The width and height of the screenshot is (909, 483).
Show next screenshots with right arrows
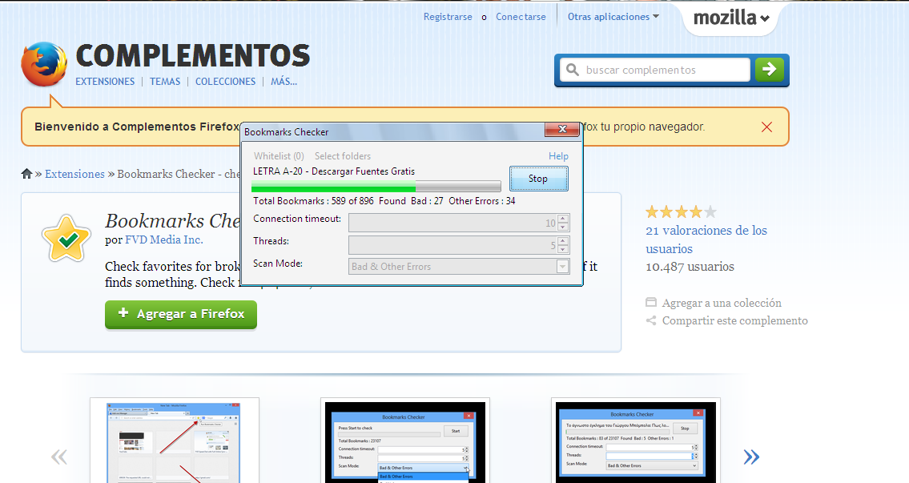point(751,457)
